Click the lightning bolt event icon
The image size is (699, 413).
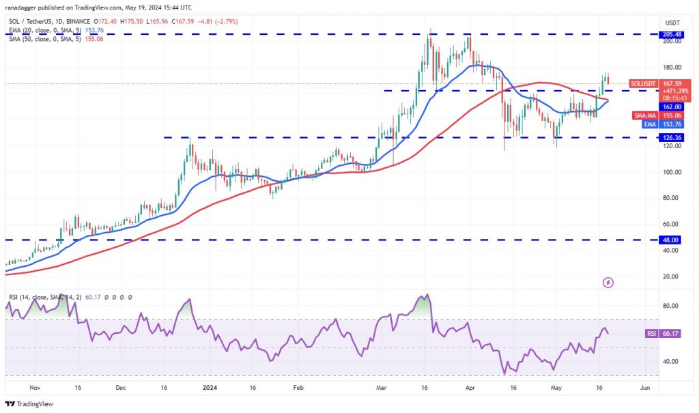608,283
